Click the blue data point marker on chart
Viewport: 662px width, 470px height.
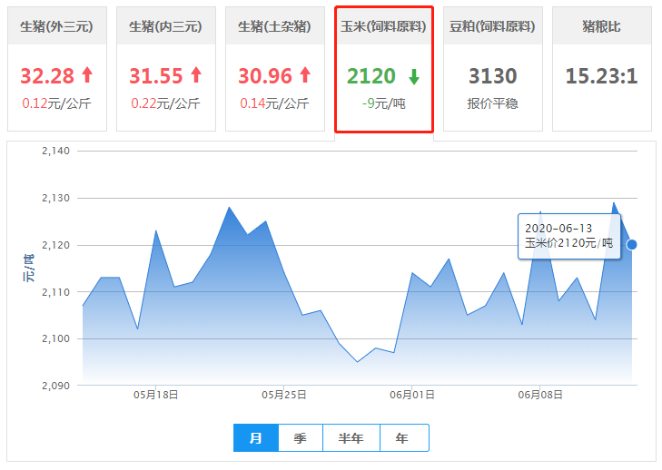(x=632, y=244)
